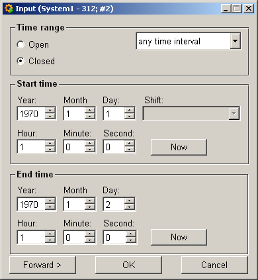This screenshot has width=258, height=280.
Task: Expand the Shift dropdown in Start time
Action: [234, 114]
